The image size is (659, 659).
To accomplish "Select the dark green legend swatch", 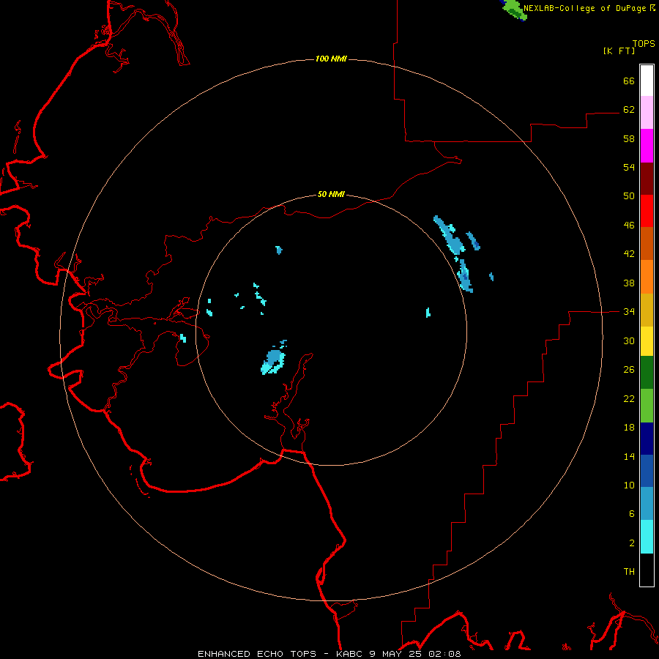I will (647, 373).
